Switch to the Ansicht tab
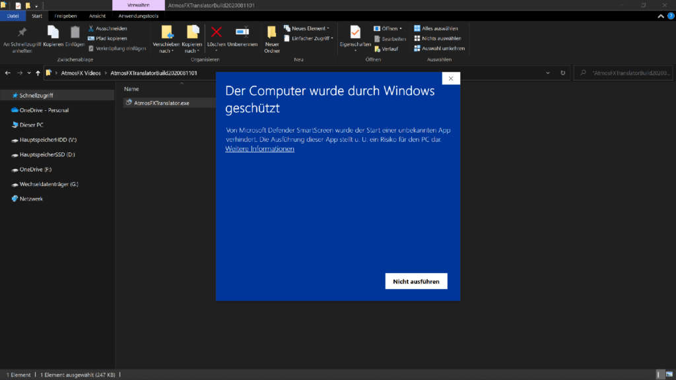 98,16
